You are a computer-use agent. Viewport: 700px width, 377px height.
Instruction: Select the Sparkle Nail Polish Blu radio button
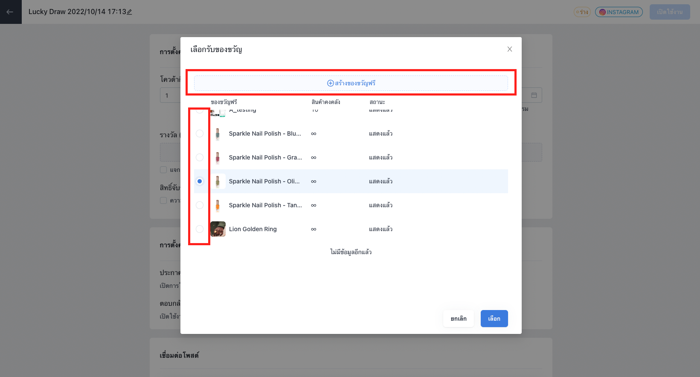[200, 133]
